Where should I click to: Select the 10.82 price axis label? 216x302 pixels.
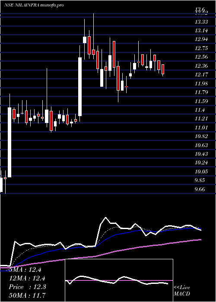click(201, 137)
